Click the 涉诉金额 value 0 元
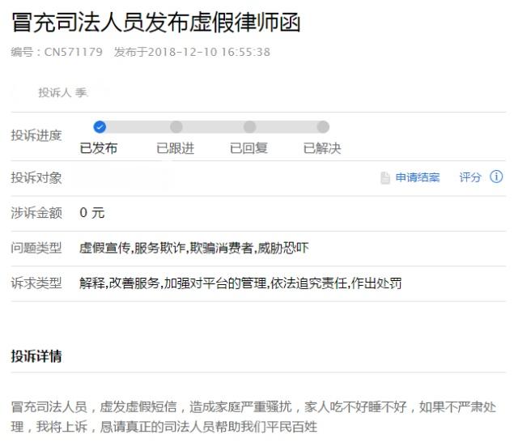 point(92,213)
